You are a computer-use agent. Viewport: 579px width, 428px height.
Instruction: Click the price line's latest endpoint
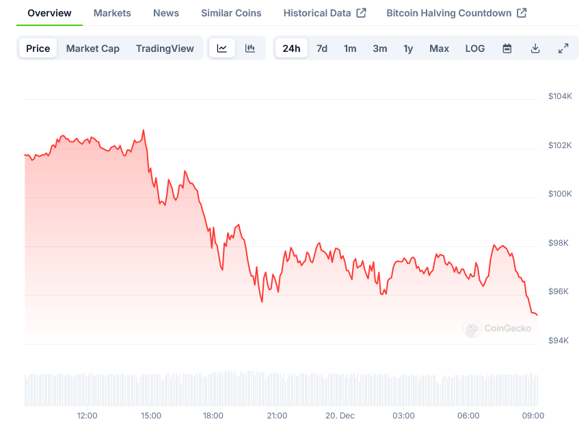pyautogui.click(x=537, y=315)
